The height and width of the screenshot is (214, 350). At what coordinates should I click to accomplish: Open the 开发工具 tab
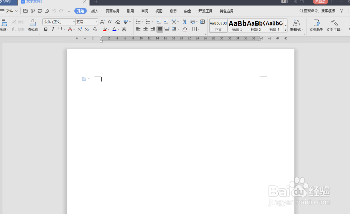205,11
